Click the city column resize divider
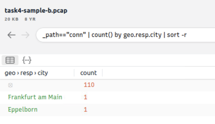Viewport: 215px width, 124px height. [74, 73]
